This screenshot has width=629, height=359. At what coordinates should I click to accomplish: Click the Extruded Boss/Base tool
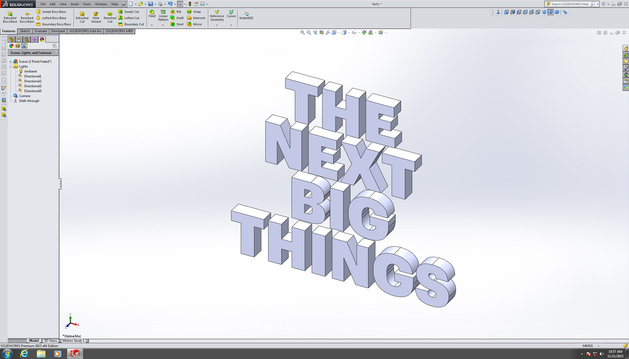[x=10, y=17]
